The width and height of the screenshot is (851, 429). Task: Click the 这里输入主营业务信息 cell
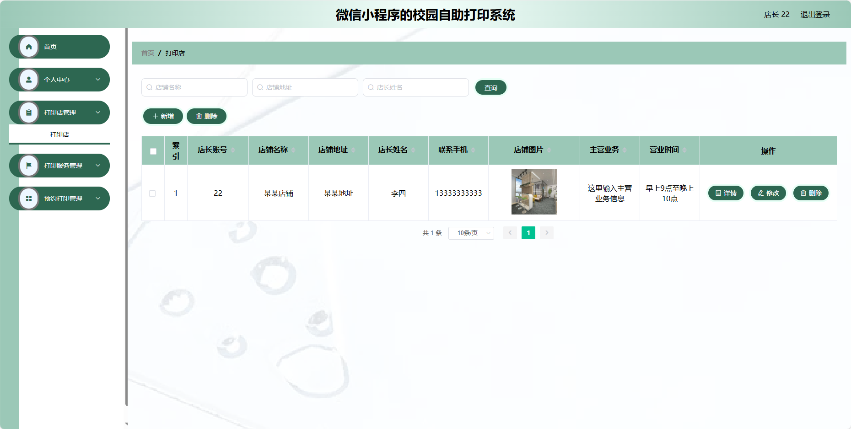610,193
